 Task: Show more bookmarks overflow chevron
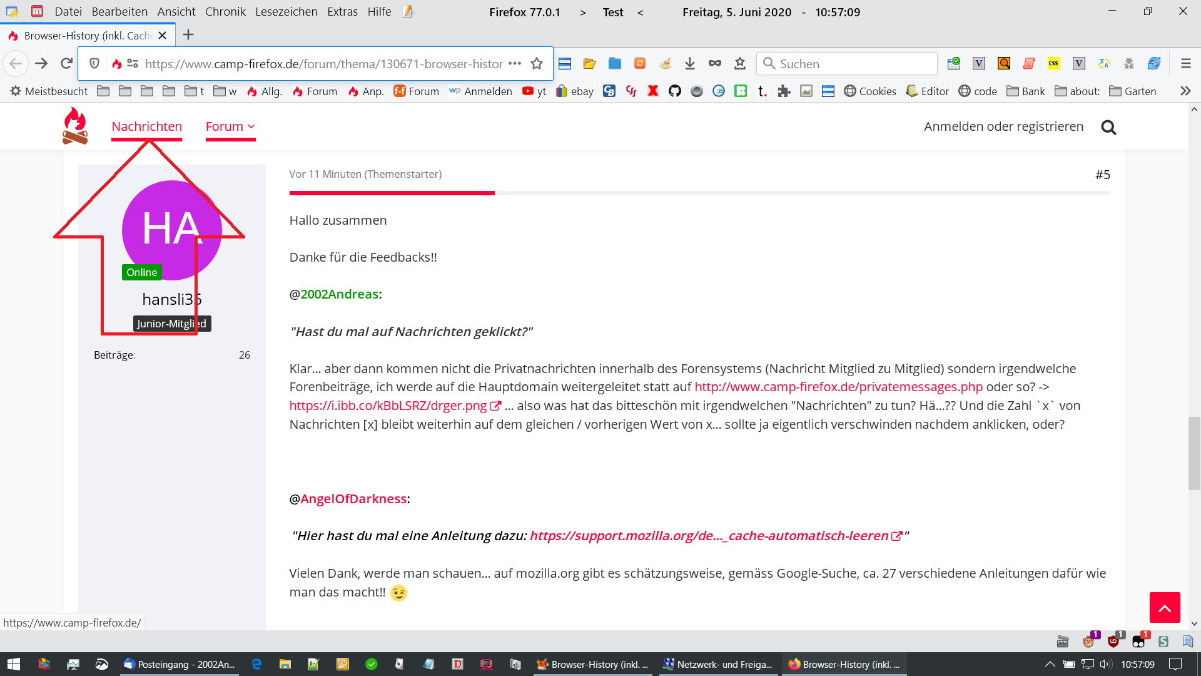[1185, 91]
